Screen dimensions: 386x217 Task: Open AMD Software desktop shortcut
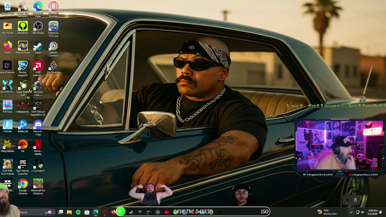click(x=38, y=68)
